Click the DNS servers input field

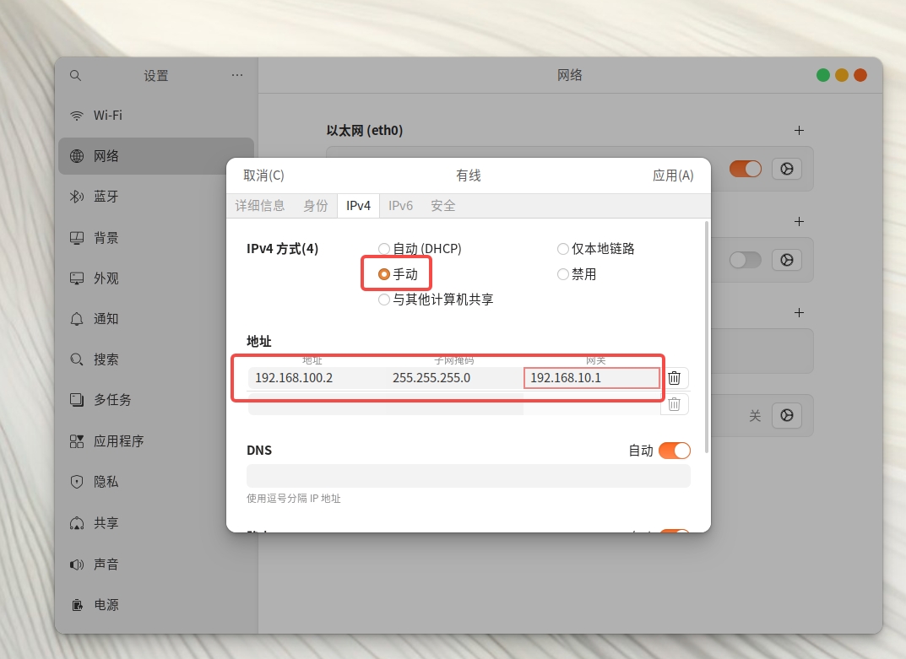click(x=469, y=476)
